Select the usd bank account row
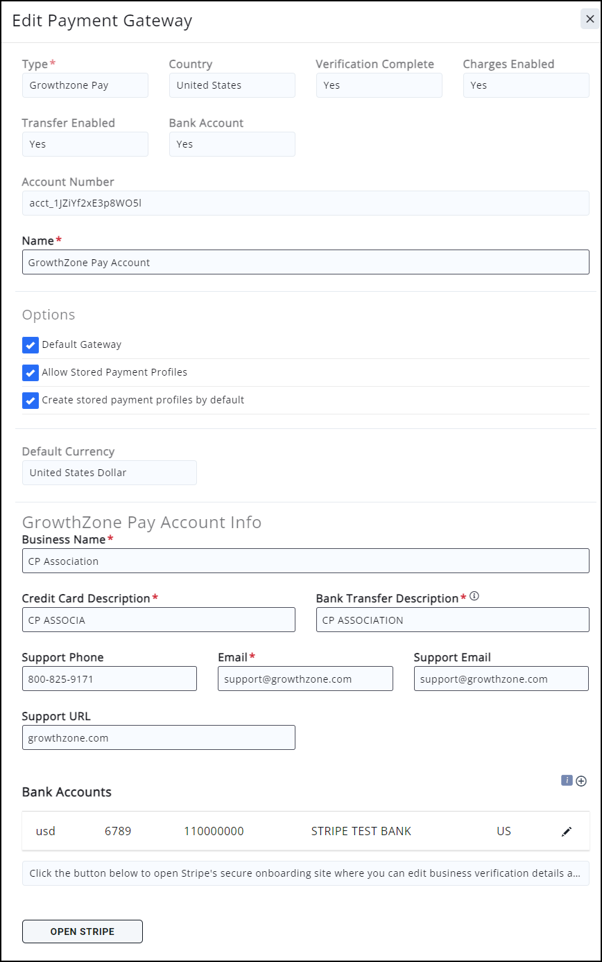602x962 pixels. click(x=277, y=831)
